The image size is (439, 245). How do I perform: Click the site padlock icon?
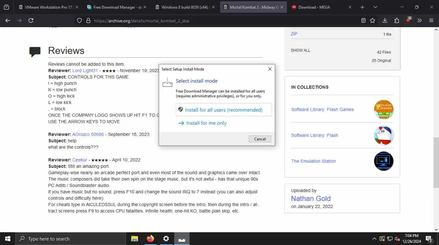point(89,20)
